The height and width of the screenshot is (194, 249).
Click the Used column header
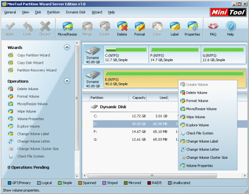pos(158,97)
